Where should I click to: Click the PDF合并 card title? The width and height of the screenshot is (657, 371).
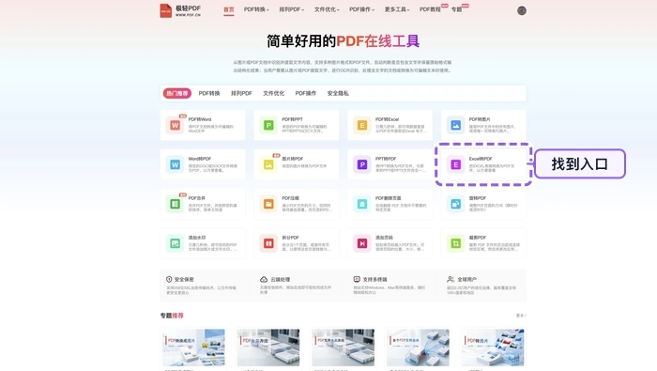pos(197,198)
